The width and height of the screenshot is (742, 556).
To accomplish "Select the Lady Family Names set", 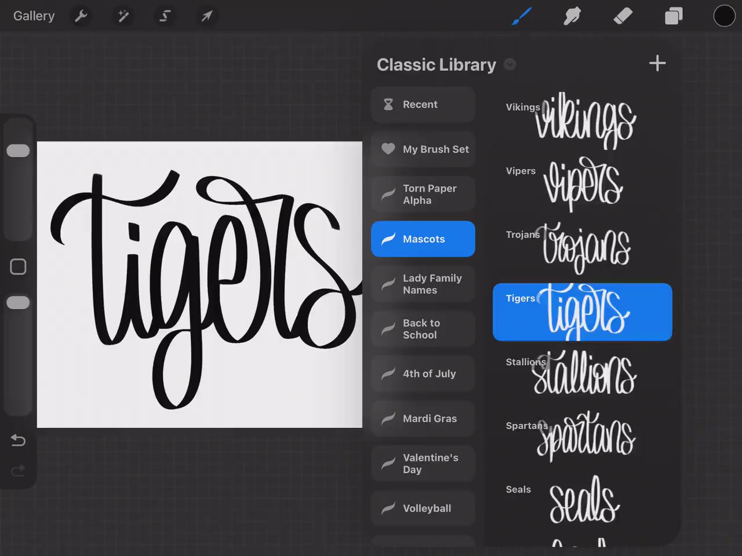I will pyautogui.click(x=423, y=284).
